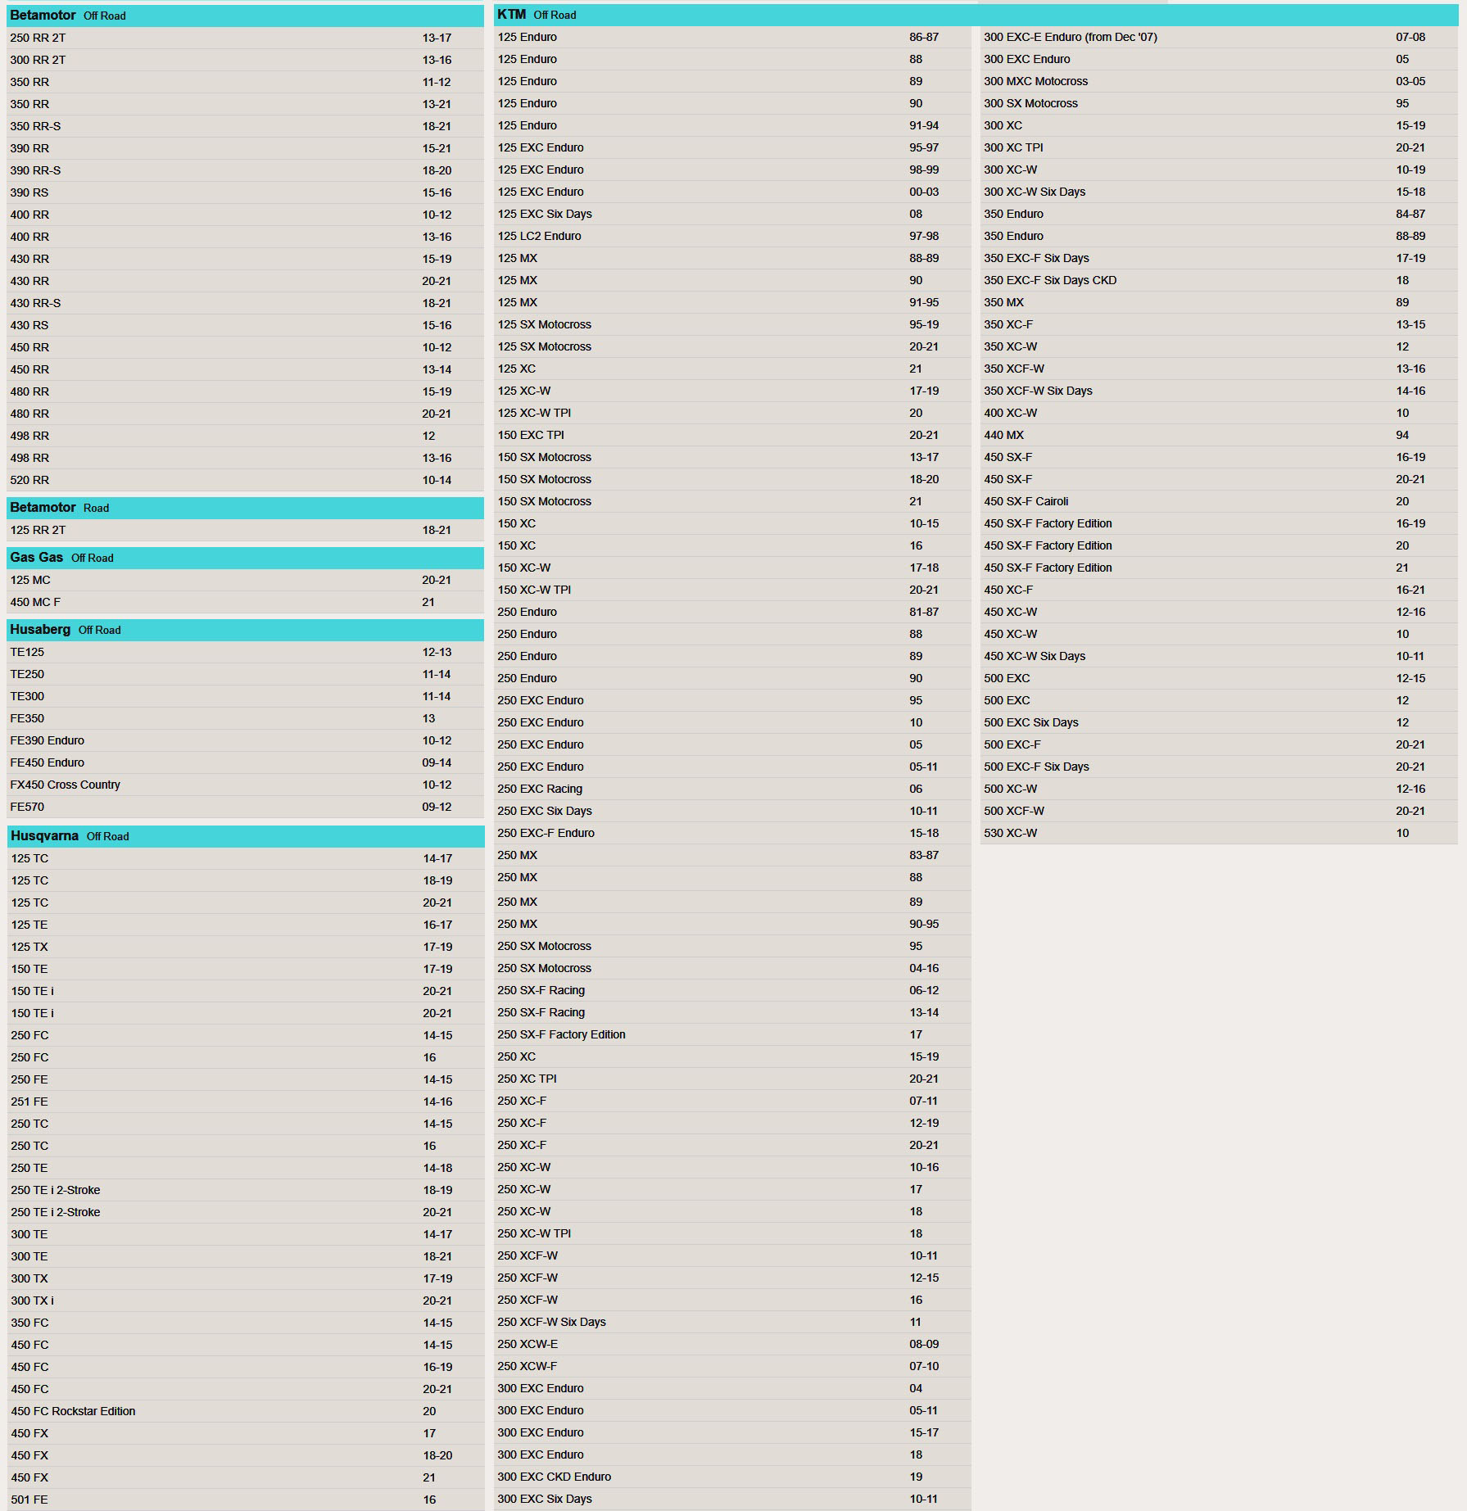
Task: Select the 250 XCW-F row
Action: [x=732, y=1366]
